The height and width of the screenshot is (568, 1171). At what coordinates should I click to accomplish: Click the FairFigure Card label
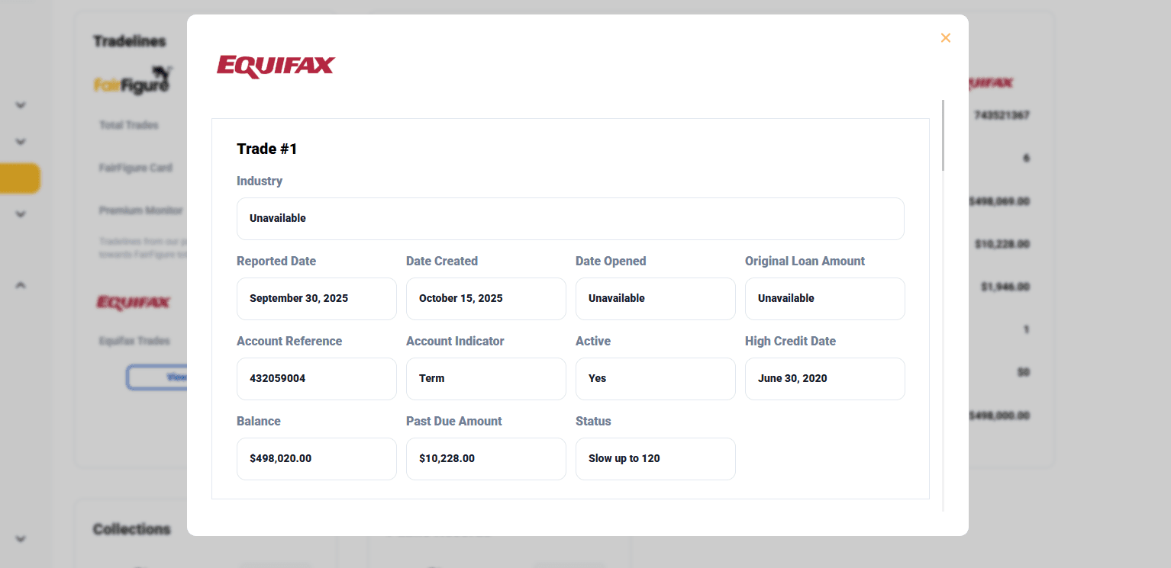click(135, 168)
